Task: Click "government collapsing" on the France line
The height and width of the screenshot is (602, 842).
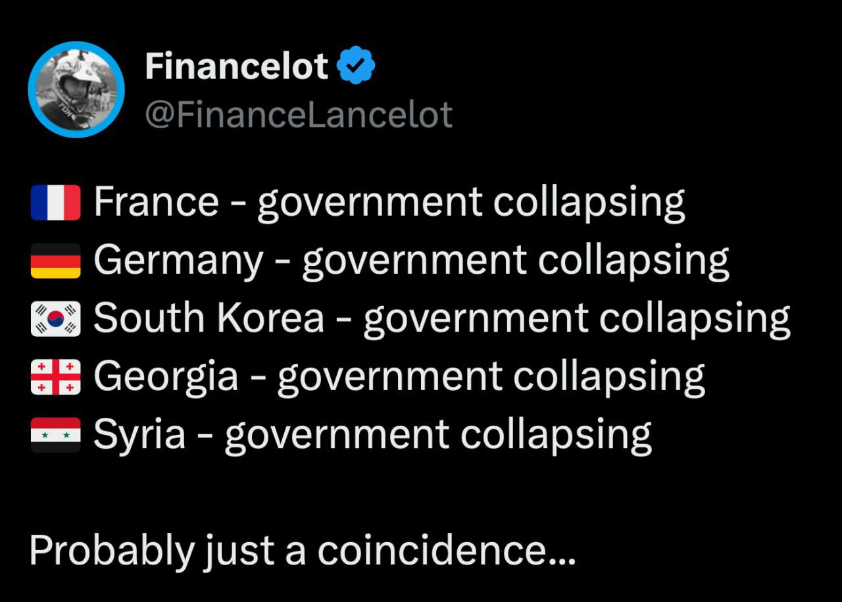Action: pyautogui.click(x=471, y=203)
